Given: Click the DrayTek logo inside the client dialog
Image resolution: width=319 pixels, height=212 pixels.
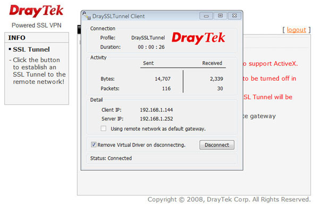Looking at the screenshot, I should click(198, 38).
